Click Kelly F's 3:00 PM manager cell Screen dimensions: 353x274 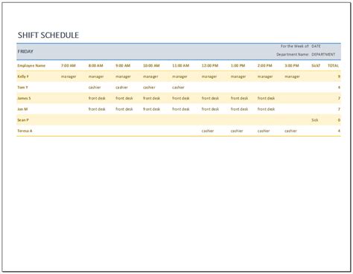click(x=292, y=76)
